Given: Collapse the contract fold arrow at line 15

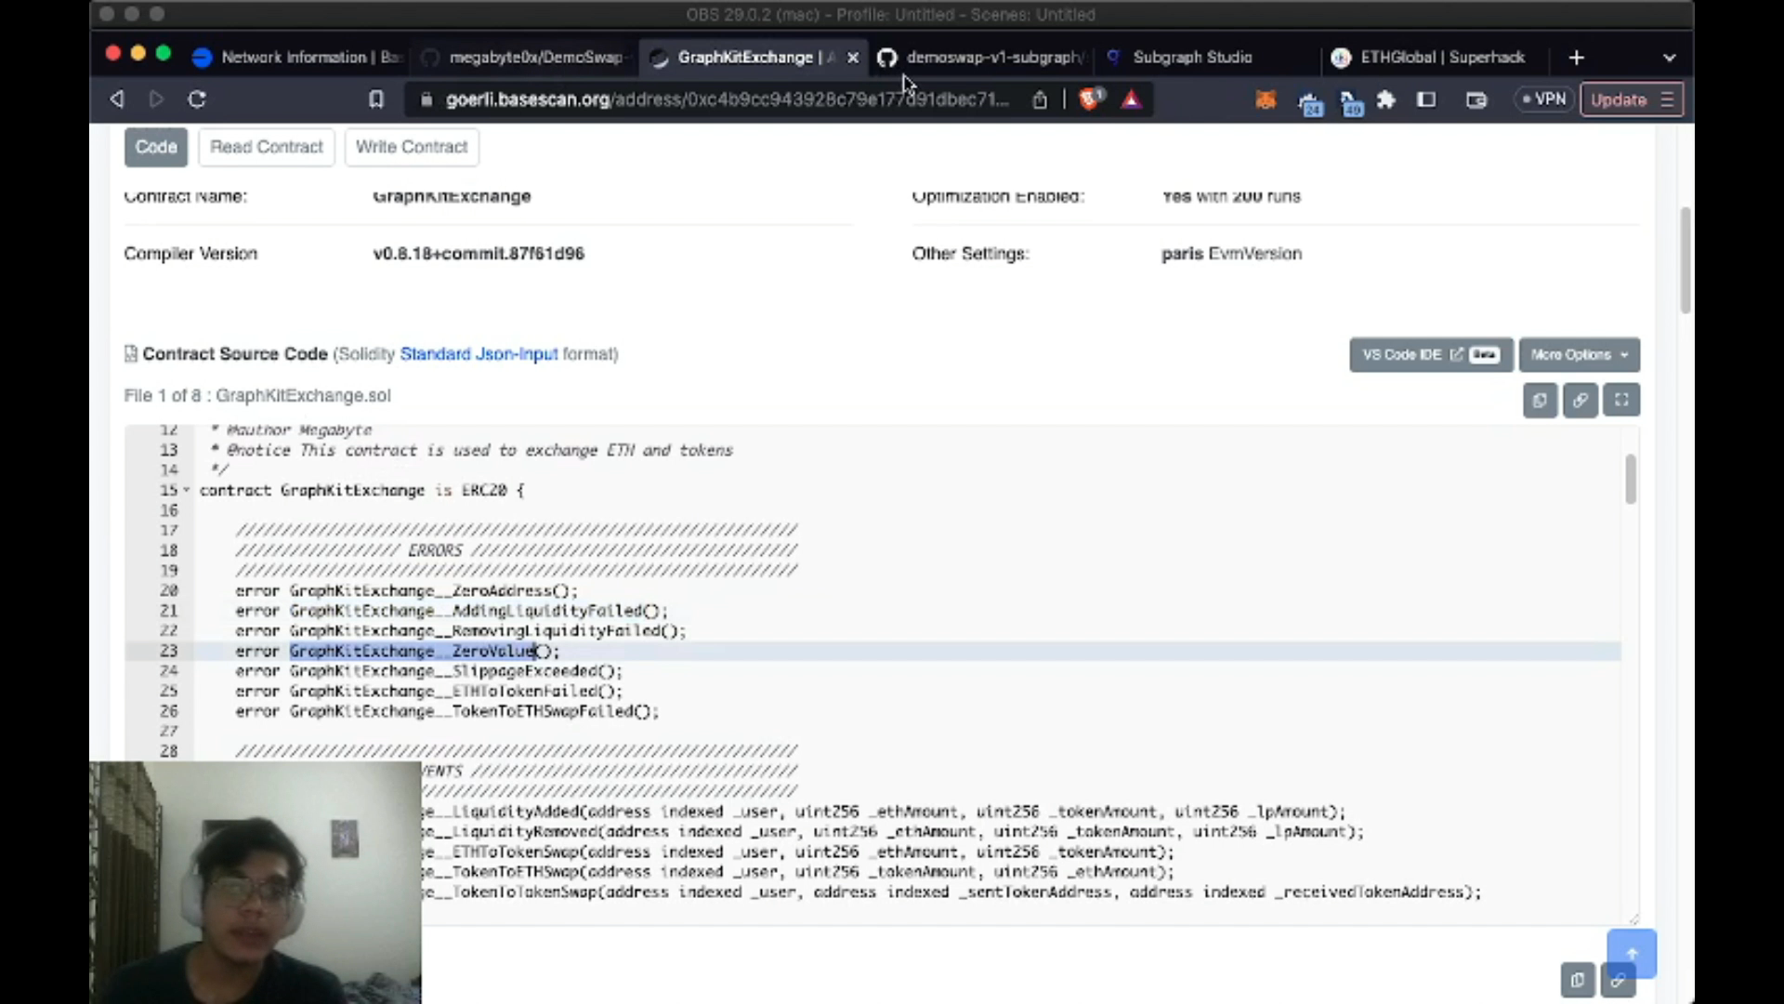Looking at the screenshot, I should [x=187, y=490].
